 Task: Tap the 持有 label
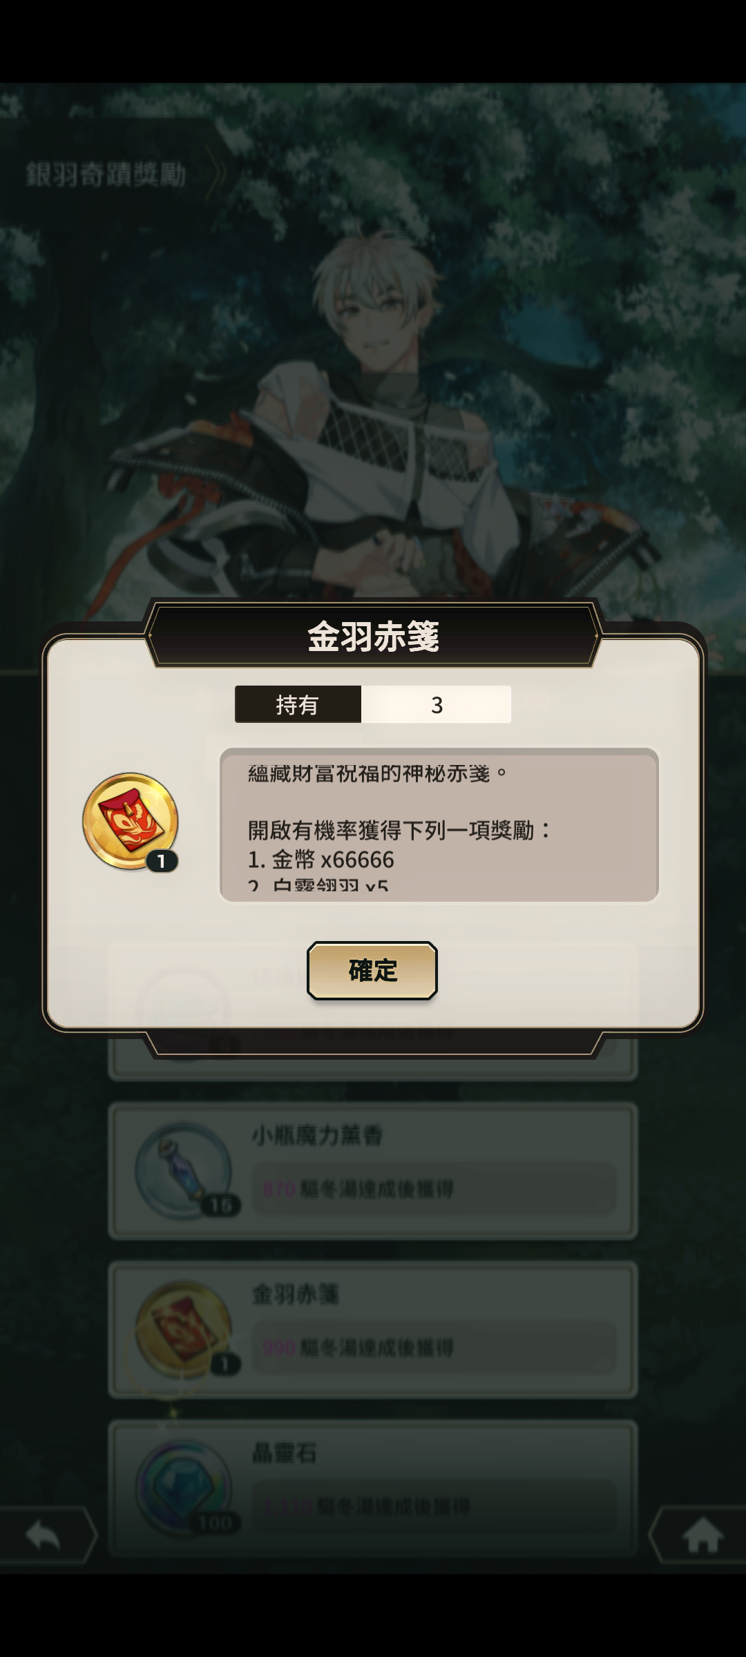(298, 704)
